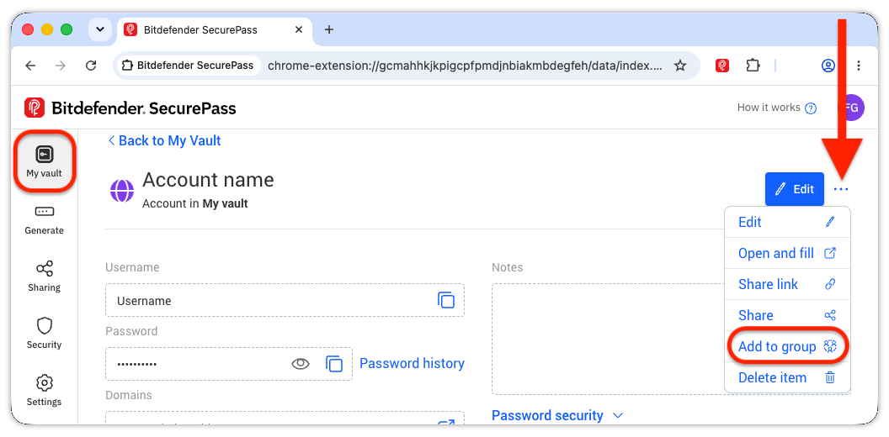Open Settings in the sidebar
The width and height of the screenshot is (889, 437).
[45, 391]
